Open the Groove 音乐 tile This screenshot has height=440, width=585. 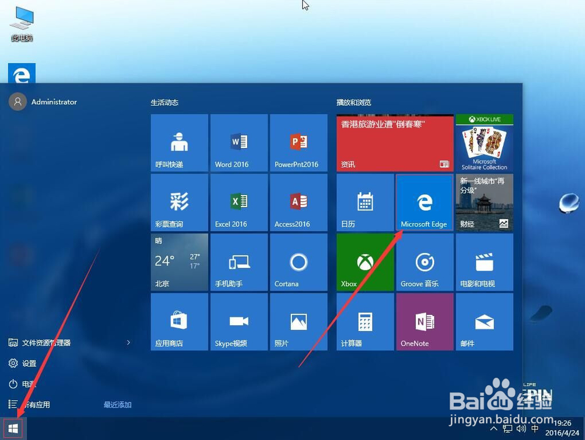425,262
